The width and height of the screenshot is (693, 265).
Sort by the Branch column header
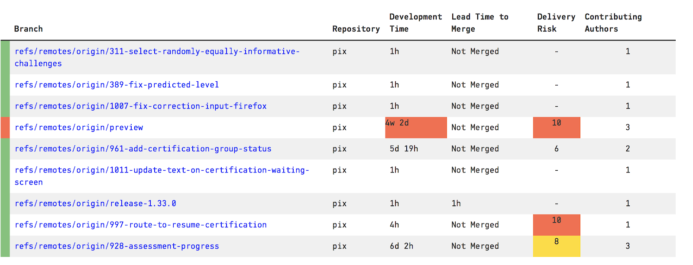pyautogui.click(x=29, y=29)
